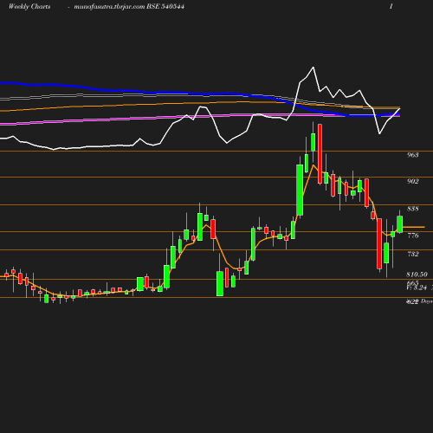Image resolution: width=433 pixels, height=433 pixels.
Task: Select the 963 price level label
Action: click(413, 155)
